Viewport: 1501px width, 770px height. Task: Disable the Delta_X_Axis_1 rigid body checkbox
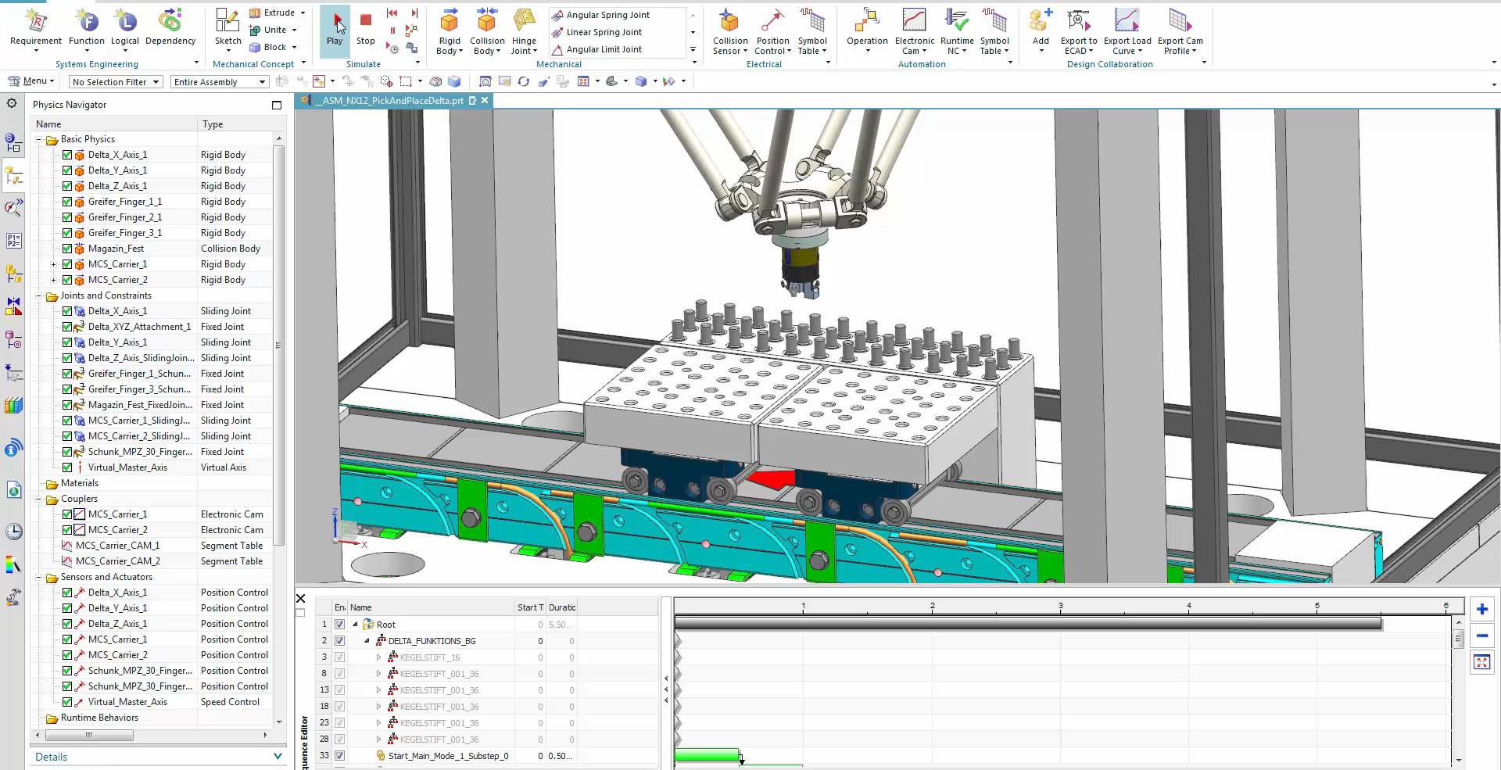(67, 154)
